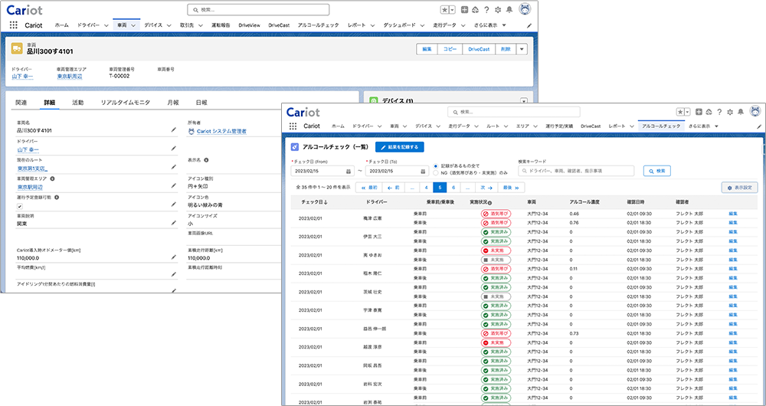Click the 削除 button on the vehicle record
The width and height of the screenshot is (766, 406).
point(506,49)
